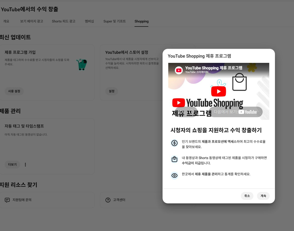The height and width of the screenshot is (231, 294).
Task: Click 취소 to dismiss the dialog
Action: click(x=247, y=196)
